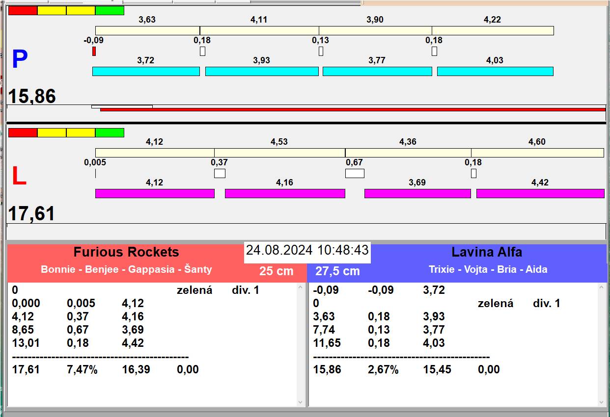The image size is (610, 417).
Task: Click the 0,37 pass marker in L lane
Action: point(220,173)
